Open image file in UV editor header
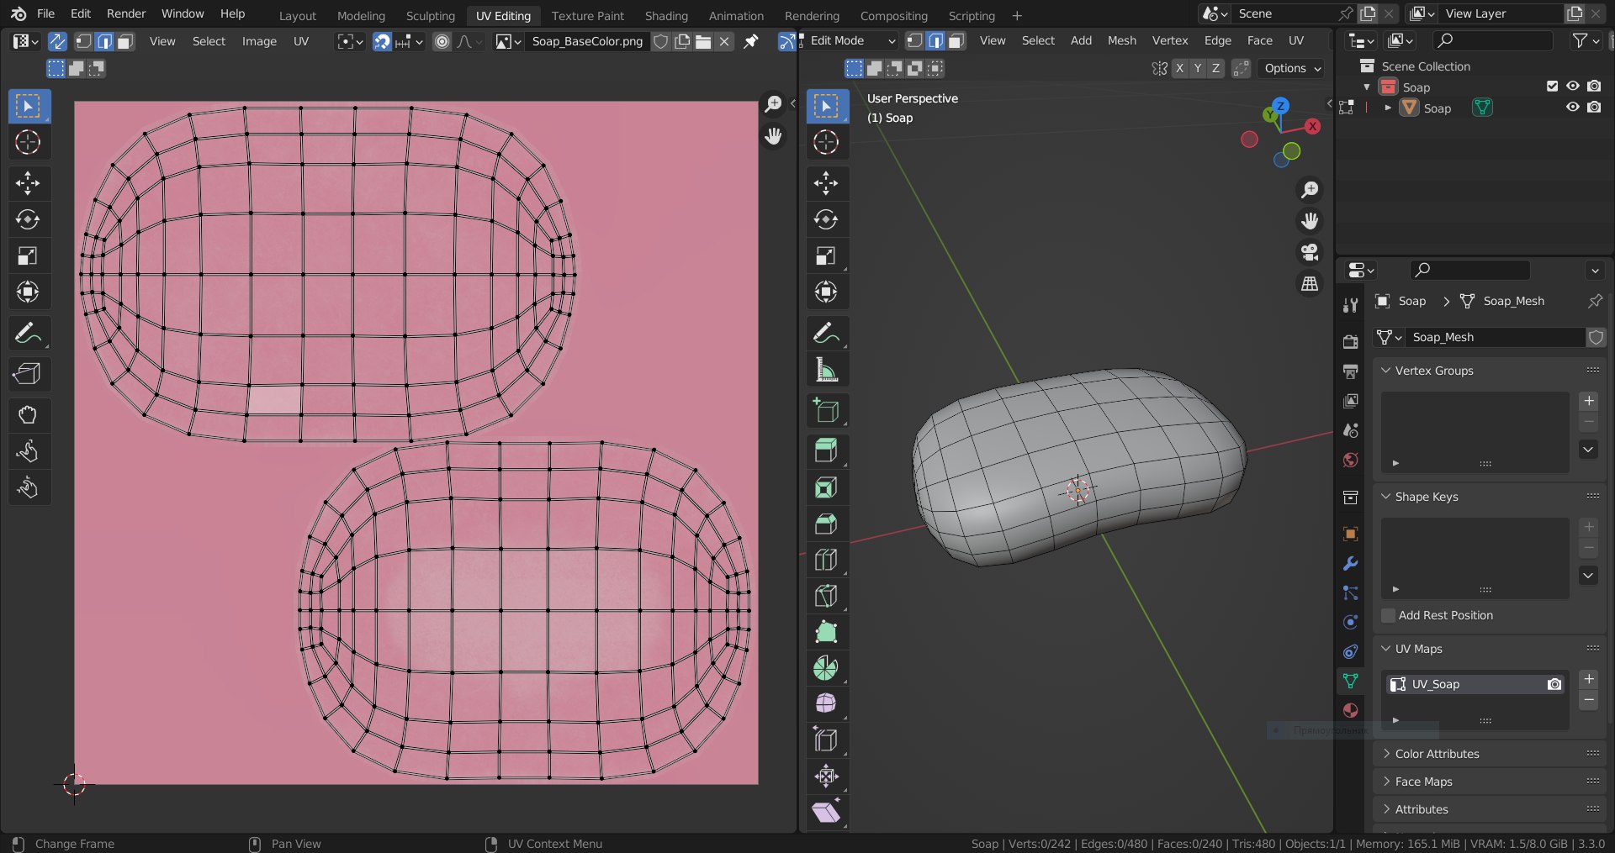Viewport: 1615px width, 853px height. 703,41
